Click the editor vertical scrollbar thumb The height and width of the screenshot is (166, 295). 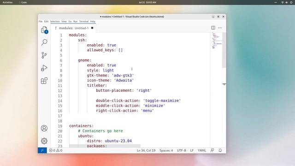224,50
